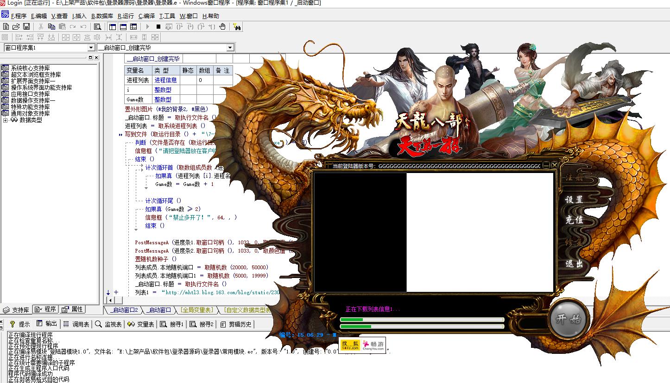Open the C.编译 menu
The image size is (670, 383).
tap(146, 16)
